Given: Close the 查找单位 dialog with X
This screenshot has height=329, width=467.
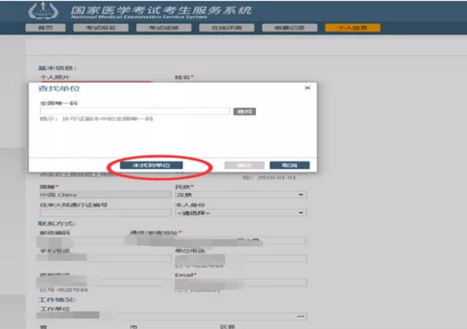Looking at the screenshot, I should (x=307, y=89).
